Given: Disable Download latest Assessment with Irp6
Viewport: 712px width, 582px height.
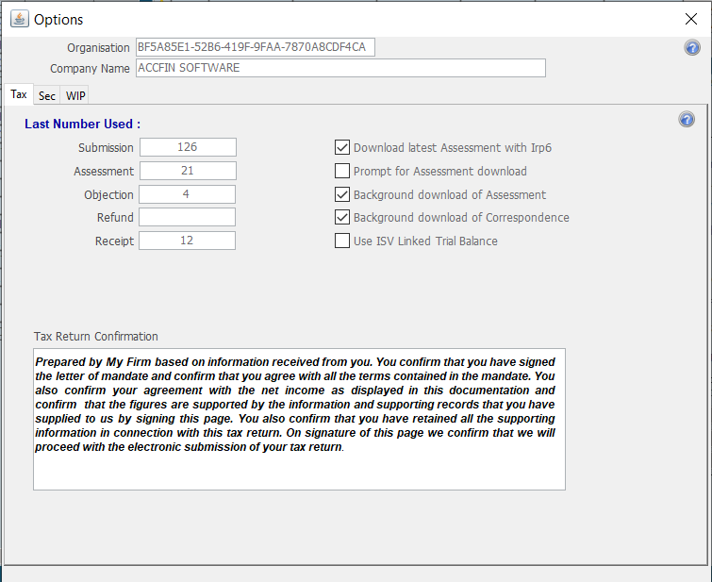Looking at the screenshot, I should tap(343, 147).
